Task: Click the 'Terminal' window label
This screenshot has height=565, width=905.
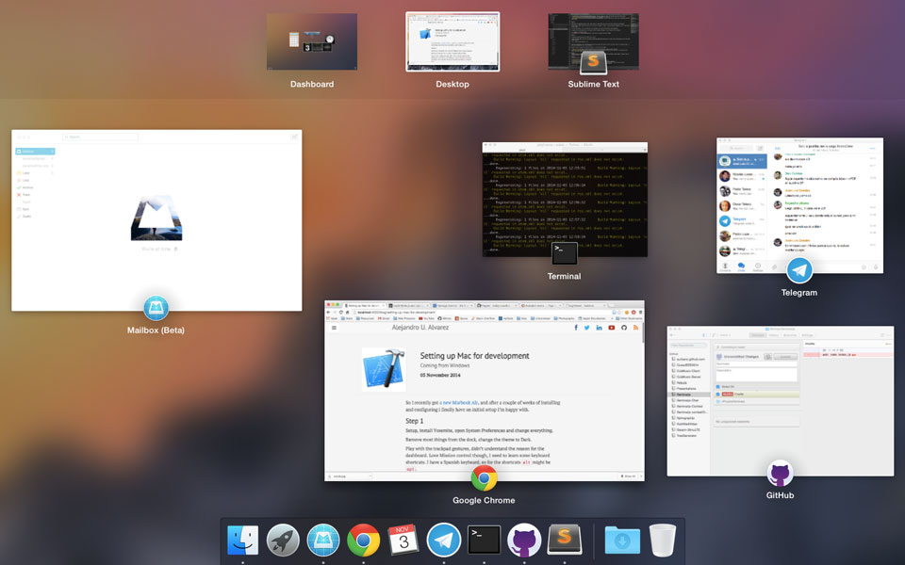Action: pos(565,276)
